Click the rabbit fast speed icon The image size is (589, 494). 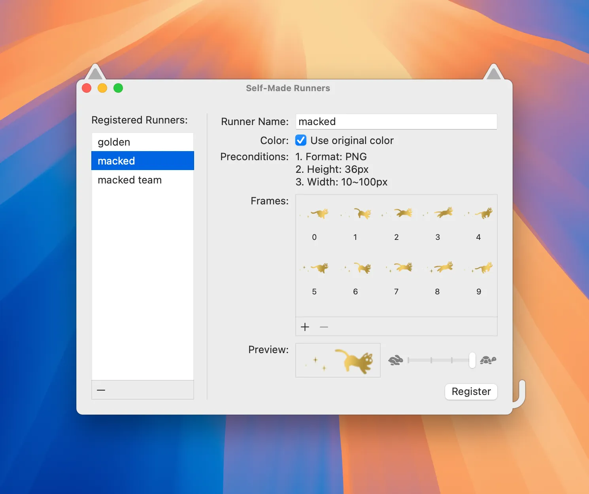[395, 360]
